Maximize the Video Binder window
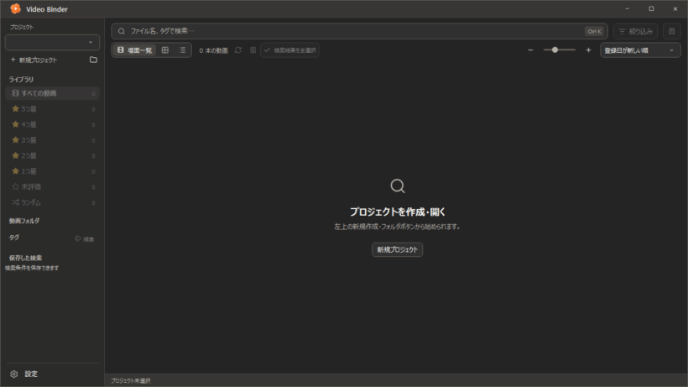This screenshot has width=688, height=387. [652, 8]
